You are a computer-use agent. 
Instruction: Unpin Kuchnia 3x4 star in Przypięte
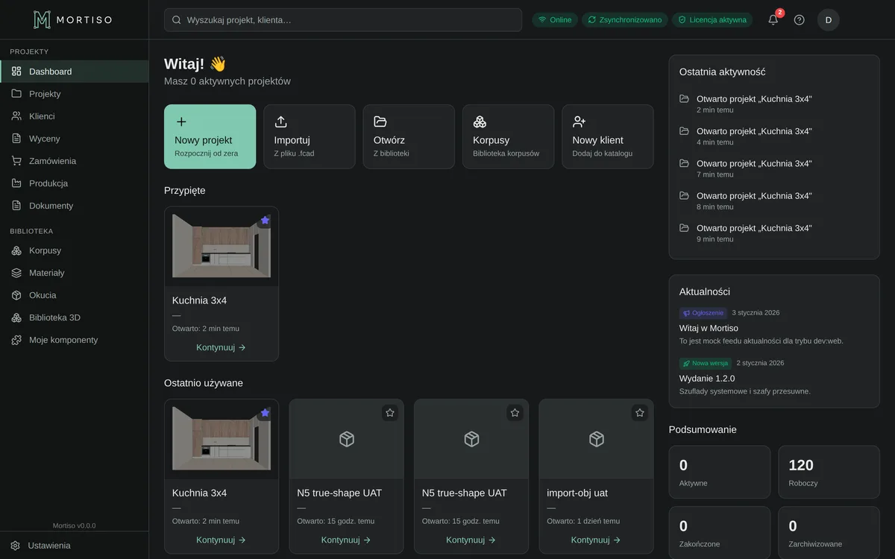(265, 220)
